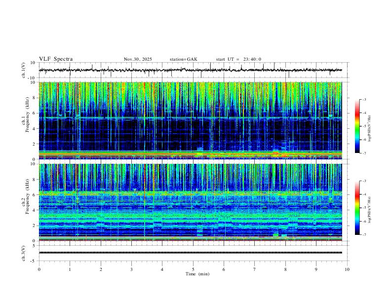
Task: Click the ch.1 spectrogram plot
Action: (191, 120)
